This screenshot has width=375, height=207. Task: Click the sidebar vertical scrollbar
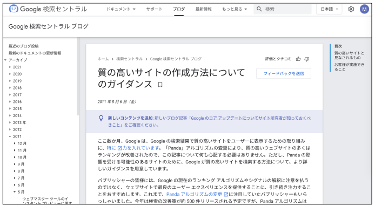click(77, 77)
